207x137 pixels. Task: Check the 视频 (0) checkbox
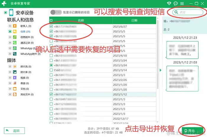click(x=10, y=78)
